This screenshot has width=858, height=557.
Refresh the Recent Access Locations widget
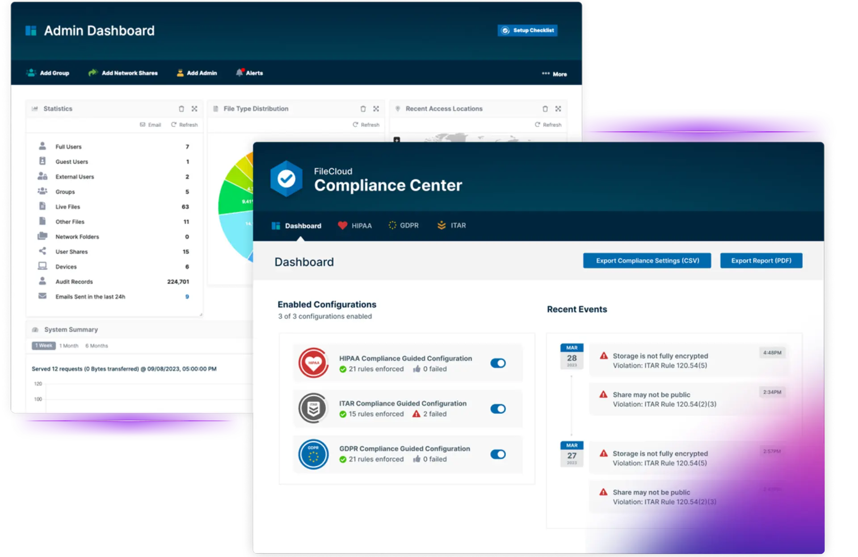(x=548, y=125)
